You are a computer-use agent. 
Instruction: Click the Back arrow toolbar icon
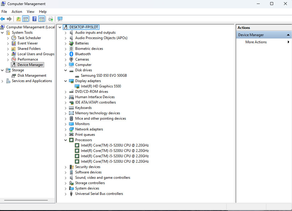(x=3, y=19)
